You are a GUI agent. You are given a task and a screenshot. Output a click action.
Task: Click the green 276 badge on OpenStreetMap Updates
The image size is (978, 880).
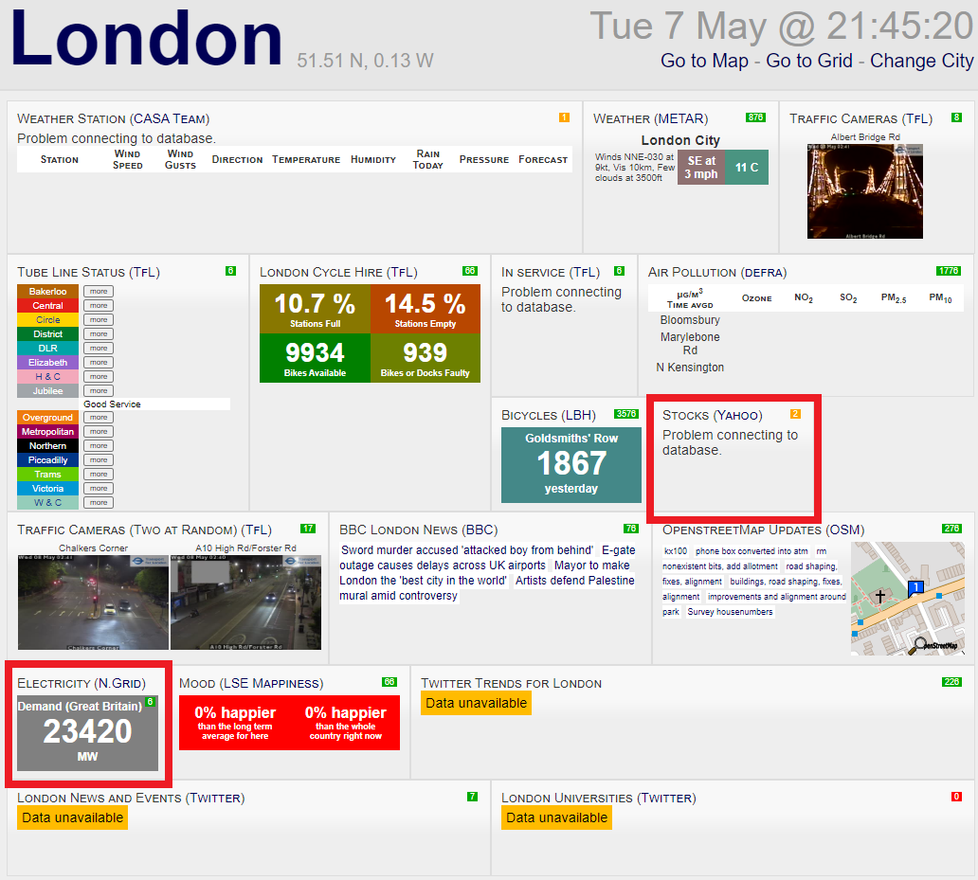(x=951, y=529)
